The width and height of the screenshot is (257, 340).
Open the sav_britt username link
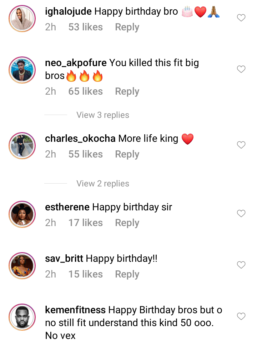pyautogui.click(x=64, y=259)
